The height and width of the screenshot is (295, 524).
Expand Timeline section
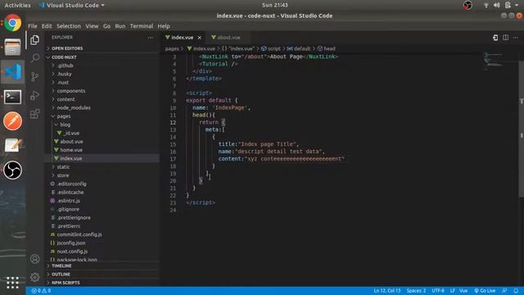pyautogui.click(x=61, y=265)
